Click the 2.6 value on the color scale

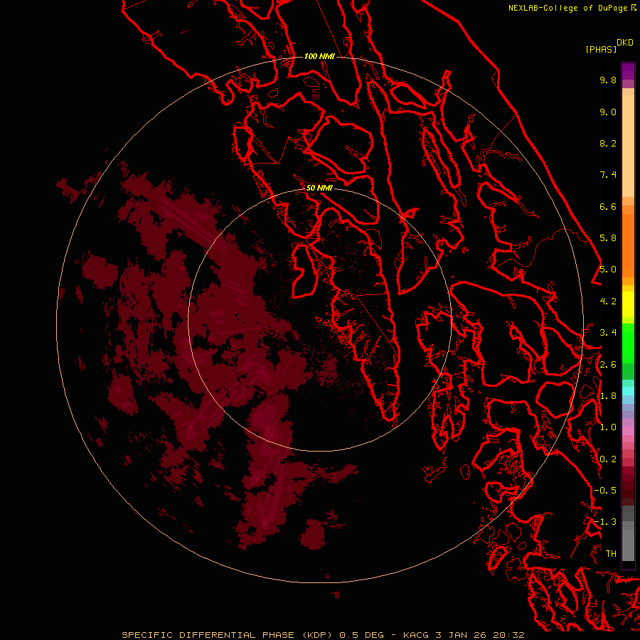(608, 365)
